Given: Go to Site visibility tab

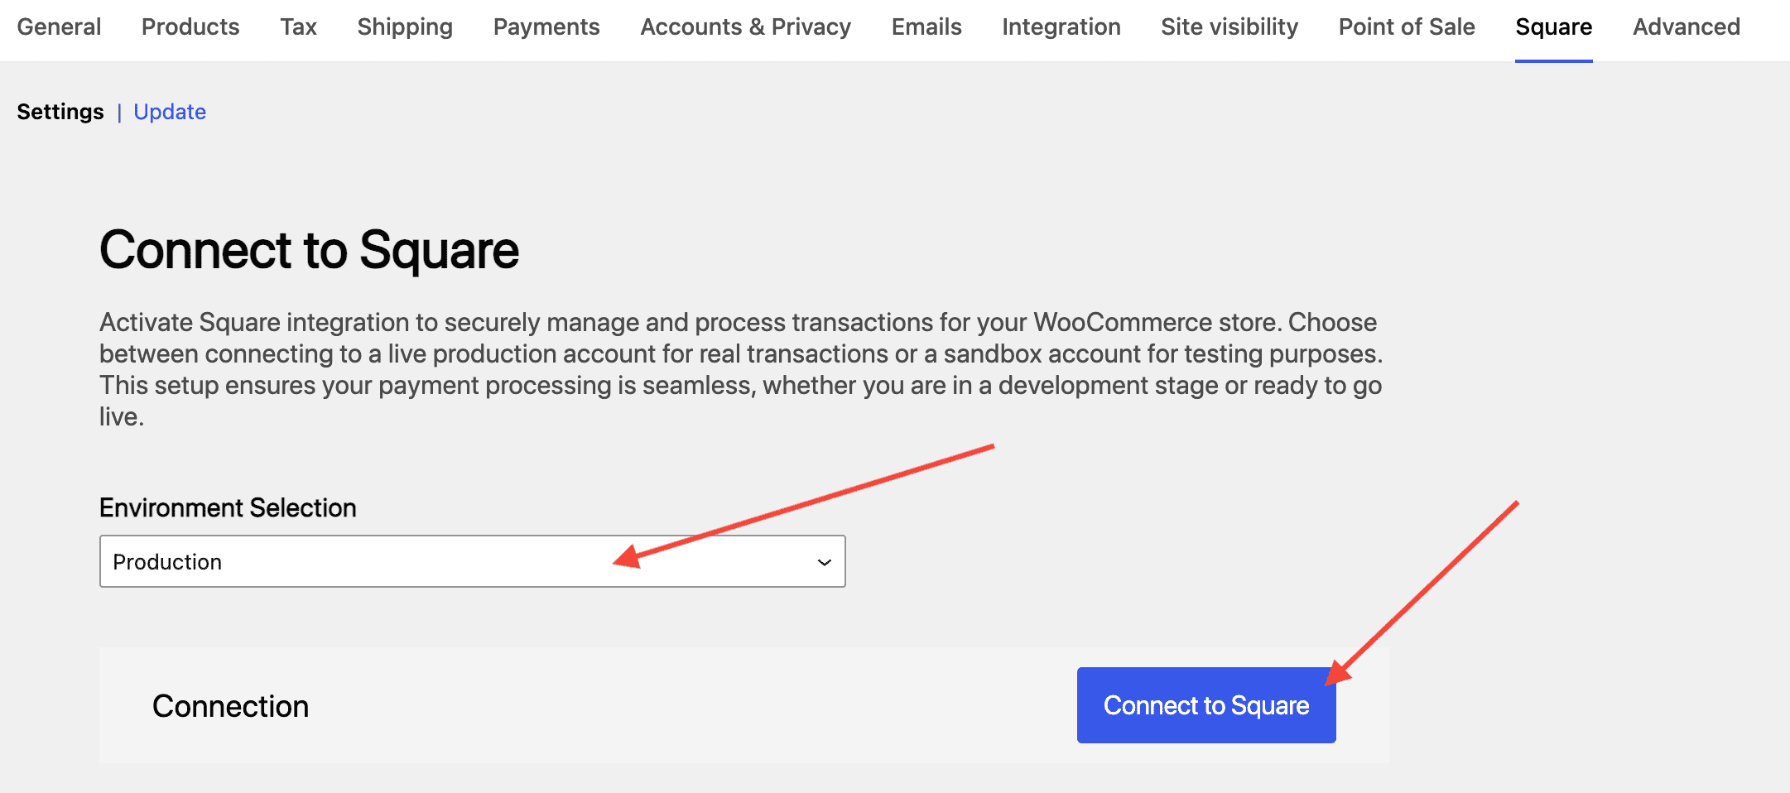Looking at the screenshot, I should 1229,27.
